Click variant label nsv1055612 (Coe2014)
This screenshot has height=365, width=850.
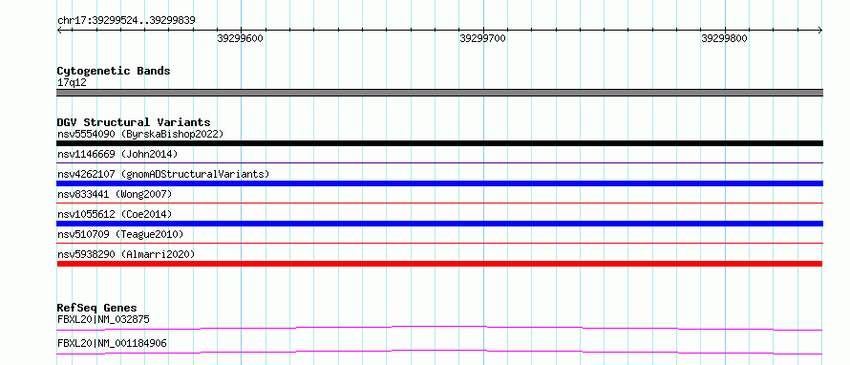(x=115, y=214)
